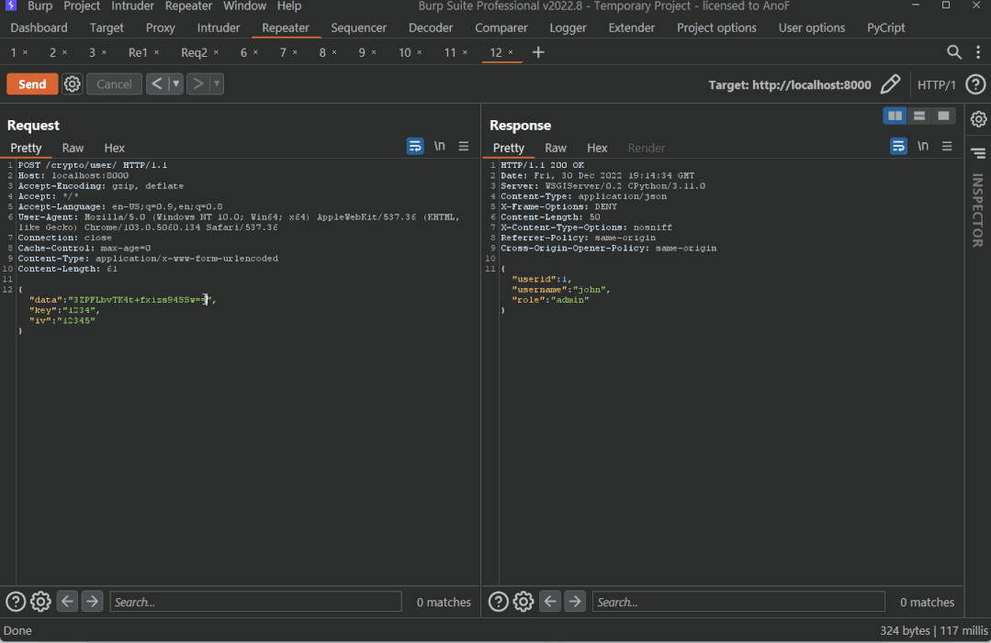Click the "role":"admin" line in response
This screenshot has height=643, width=991.
click(x=550, y=300)
